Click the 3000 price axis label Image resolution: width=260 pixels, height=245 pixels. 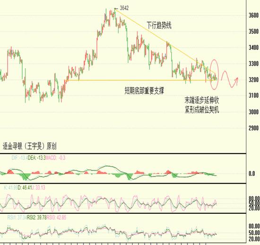tap(253, 112)
